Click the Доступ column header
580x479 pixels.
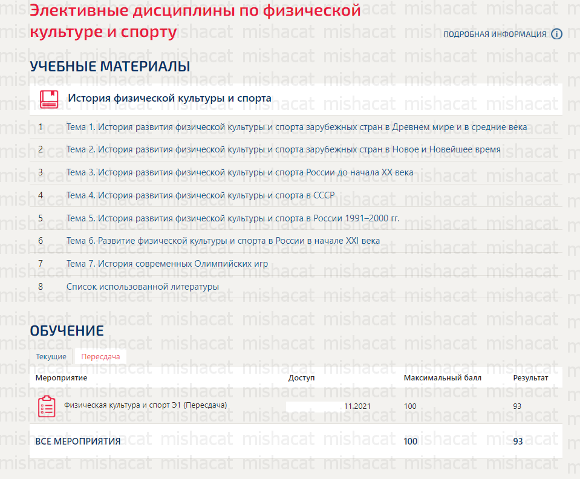(301, 377)
